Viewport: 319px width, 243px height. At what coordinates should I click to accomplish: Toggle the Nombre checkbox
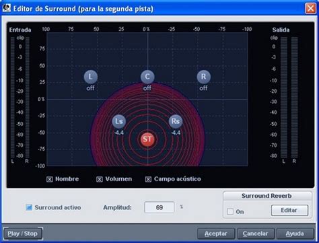click(50, 179)
